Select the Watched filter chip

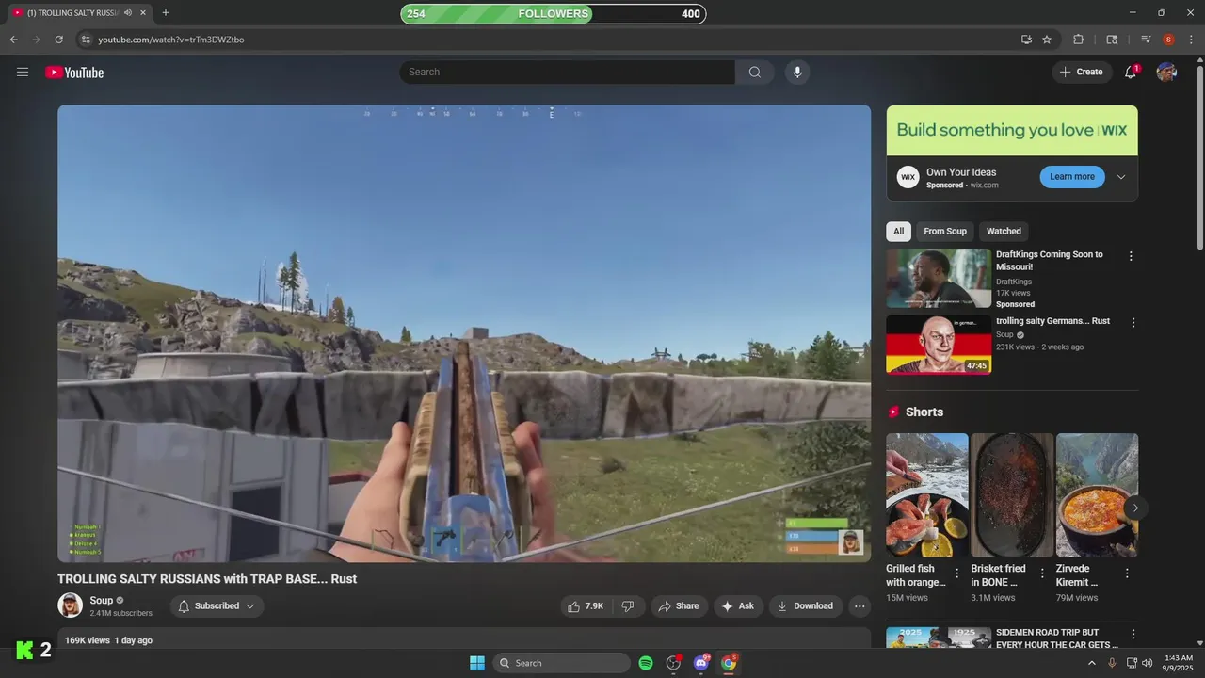1004,232
